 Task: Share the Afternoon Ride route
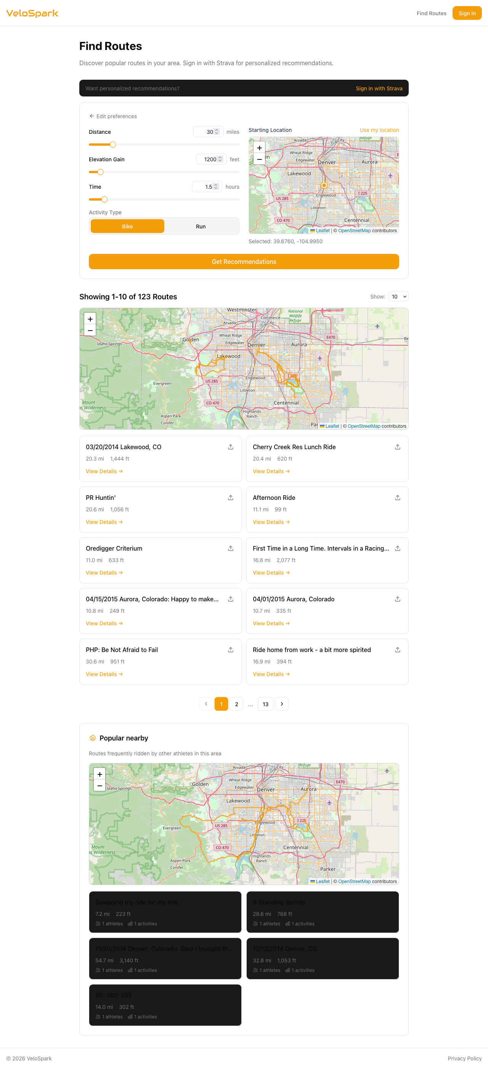pos(398,498)
